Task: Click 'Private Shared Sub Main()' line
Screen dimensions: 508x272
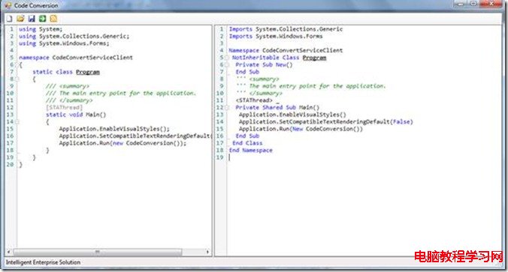Action: pyautogui.click(x=277, y=108)
